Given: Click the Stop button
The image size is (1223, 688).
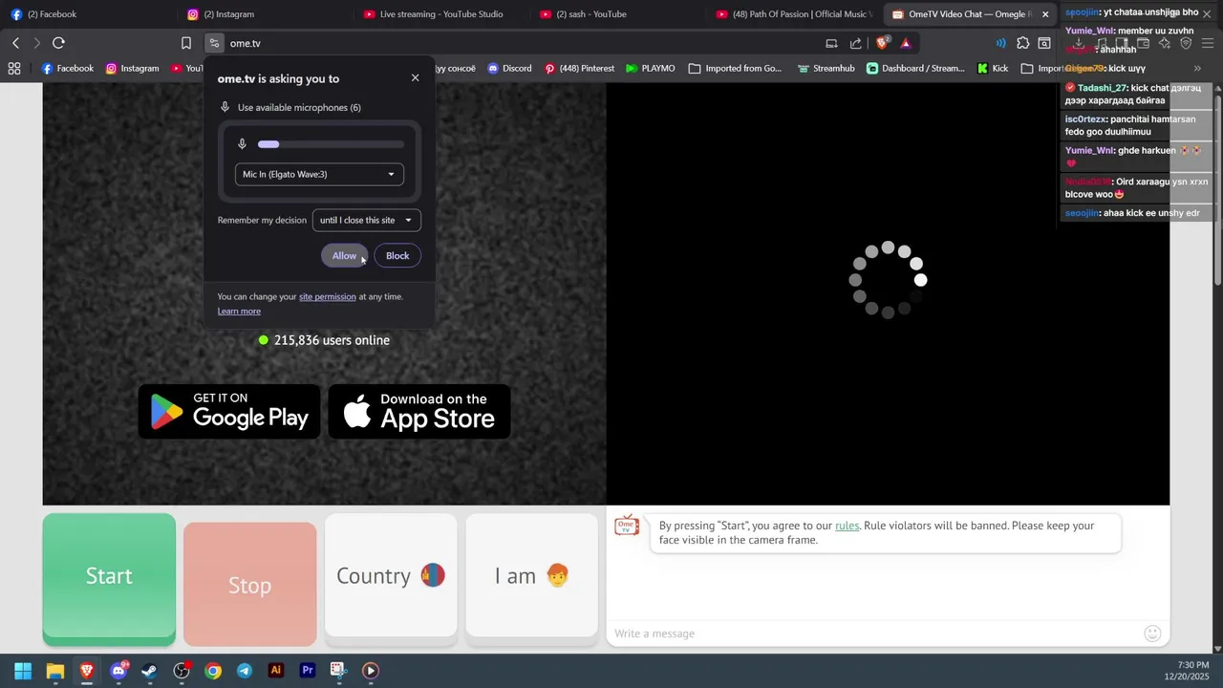Looking at the screenshot, I should 249,584.
